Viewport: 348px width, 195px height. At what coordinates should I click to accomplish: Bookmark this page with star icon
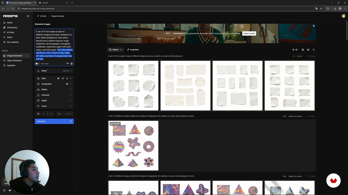[x=321, y=8]
